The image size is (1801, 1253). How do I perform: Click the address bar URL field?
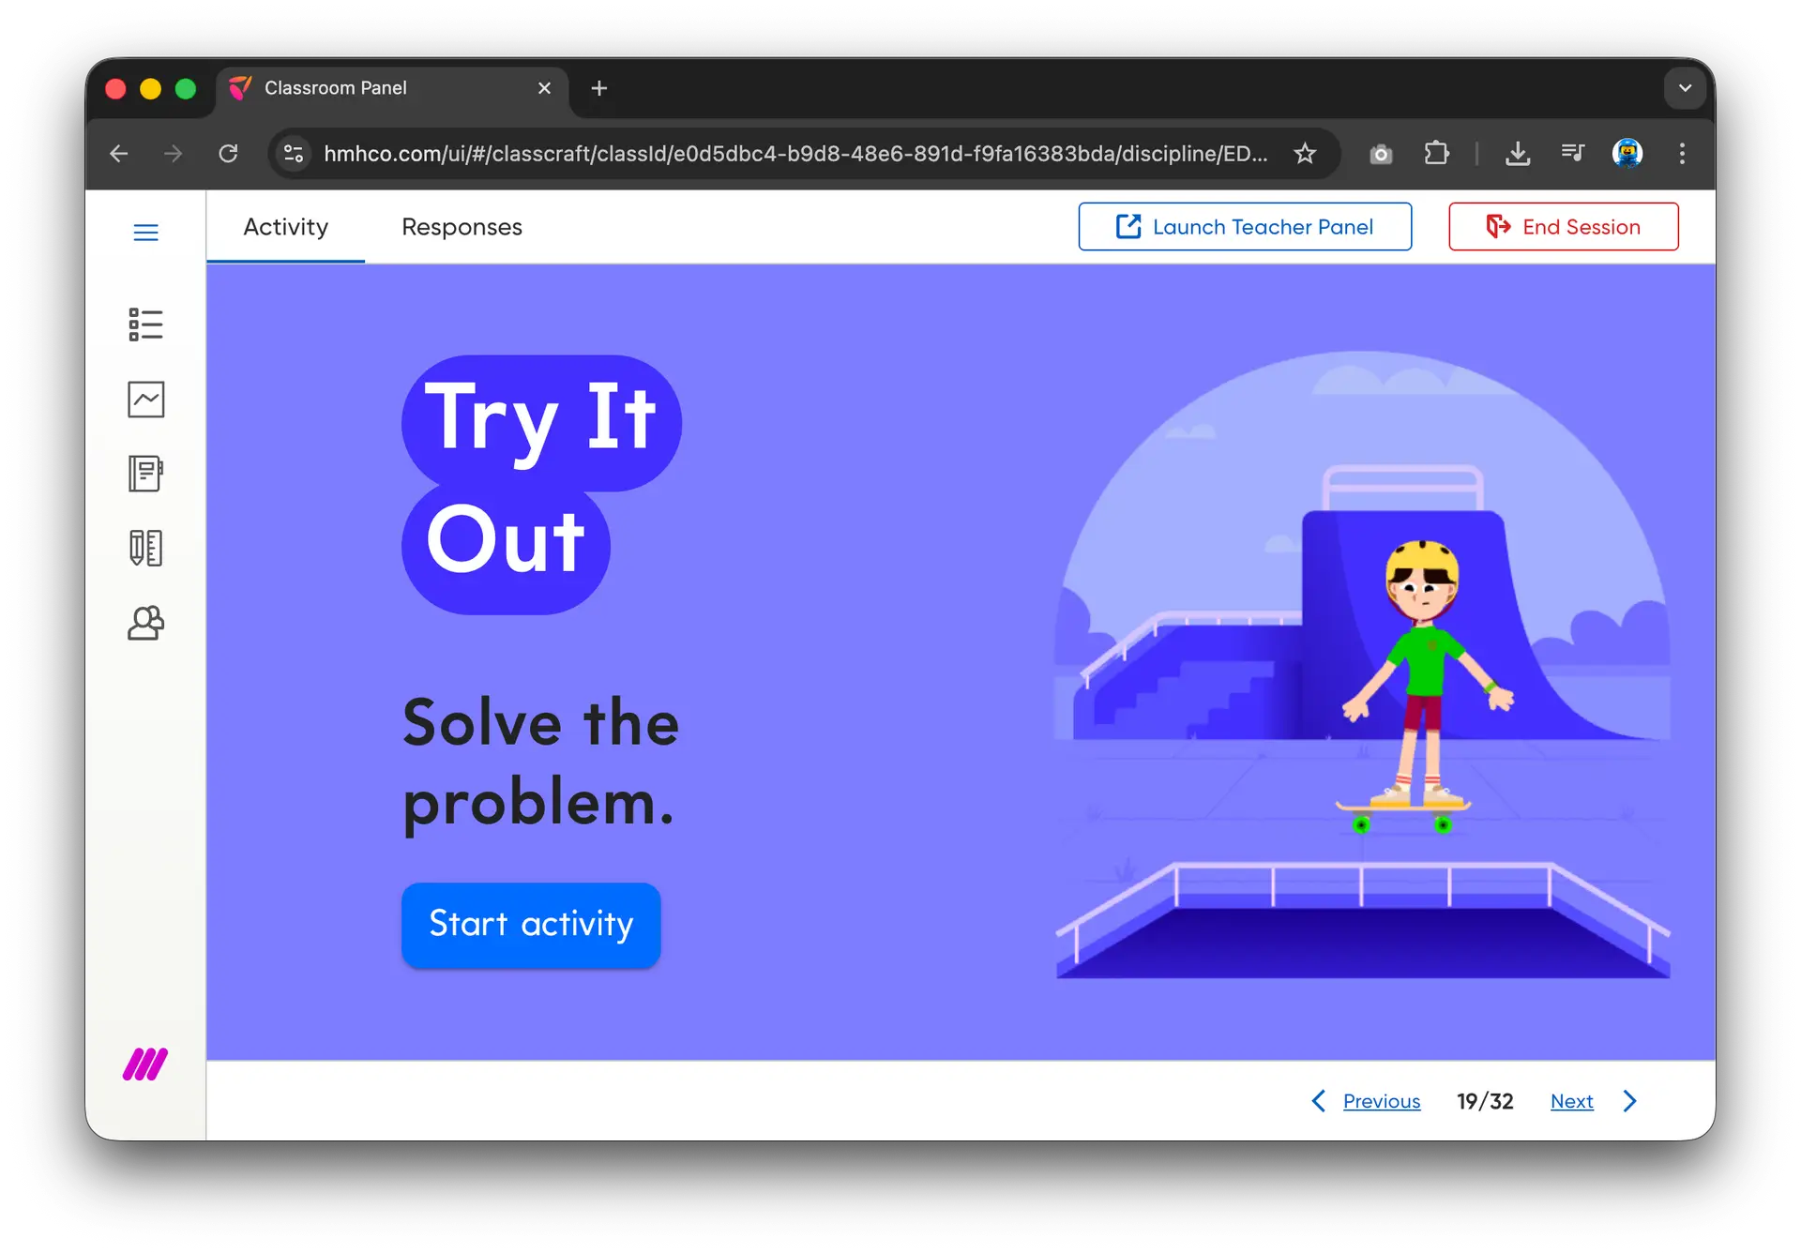[794, 153]
